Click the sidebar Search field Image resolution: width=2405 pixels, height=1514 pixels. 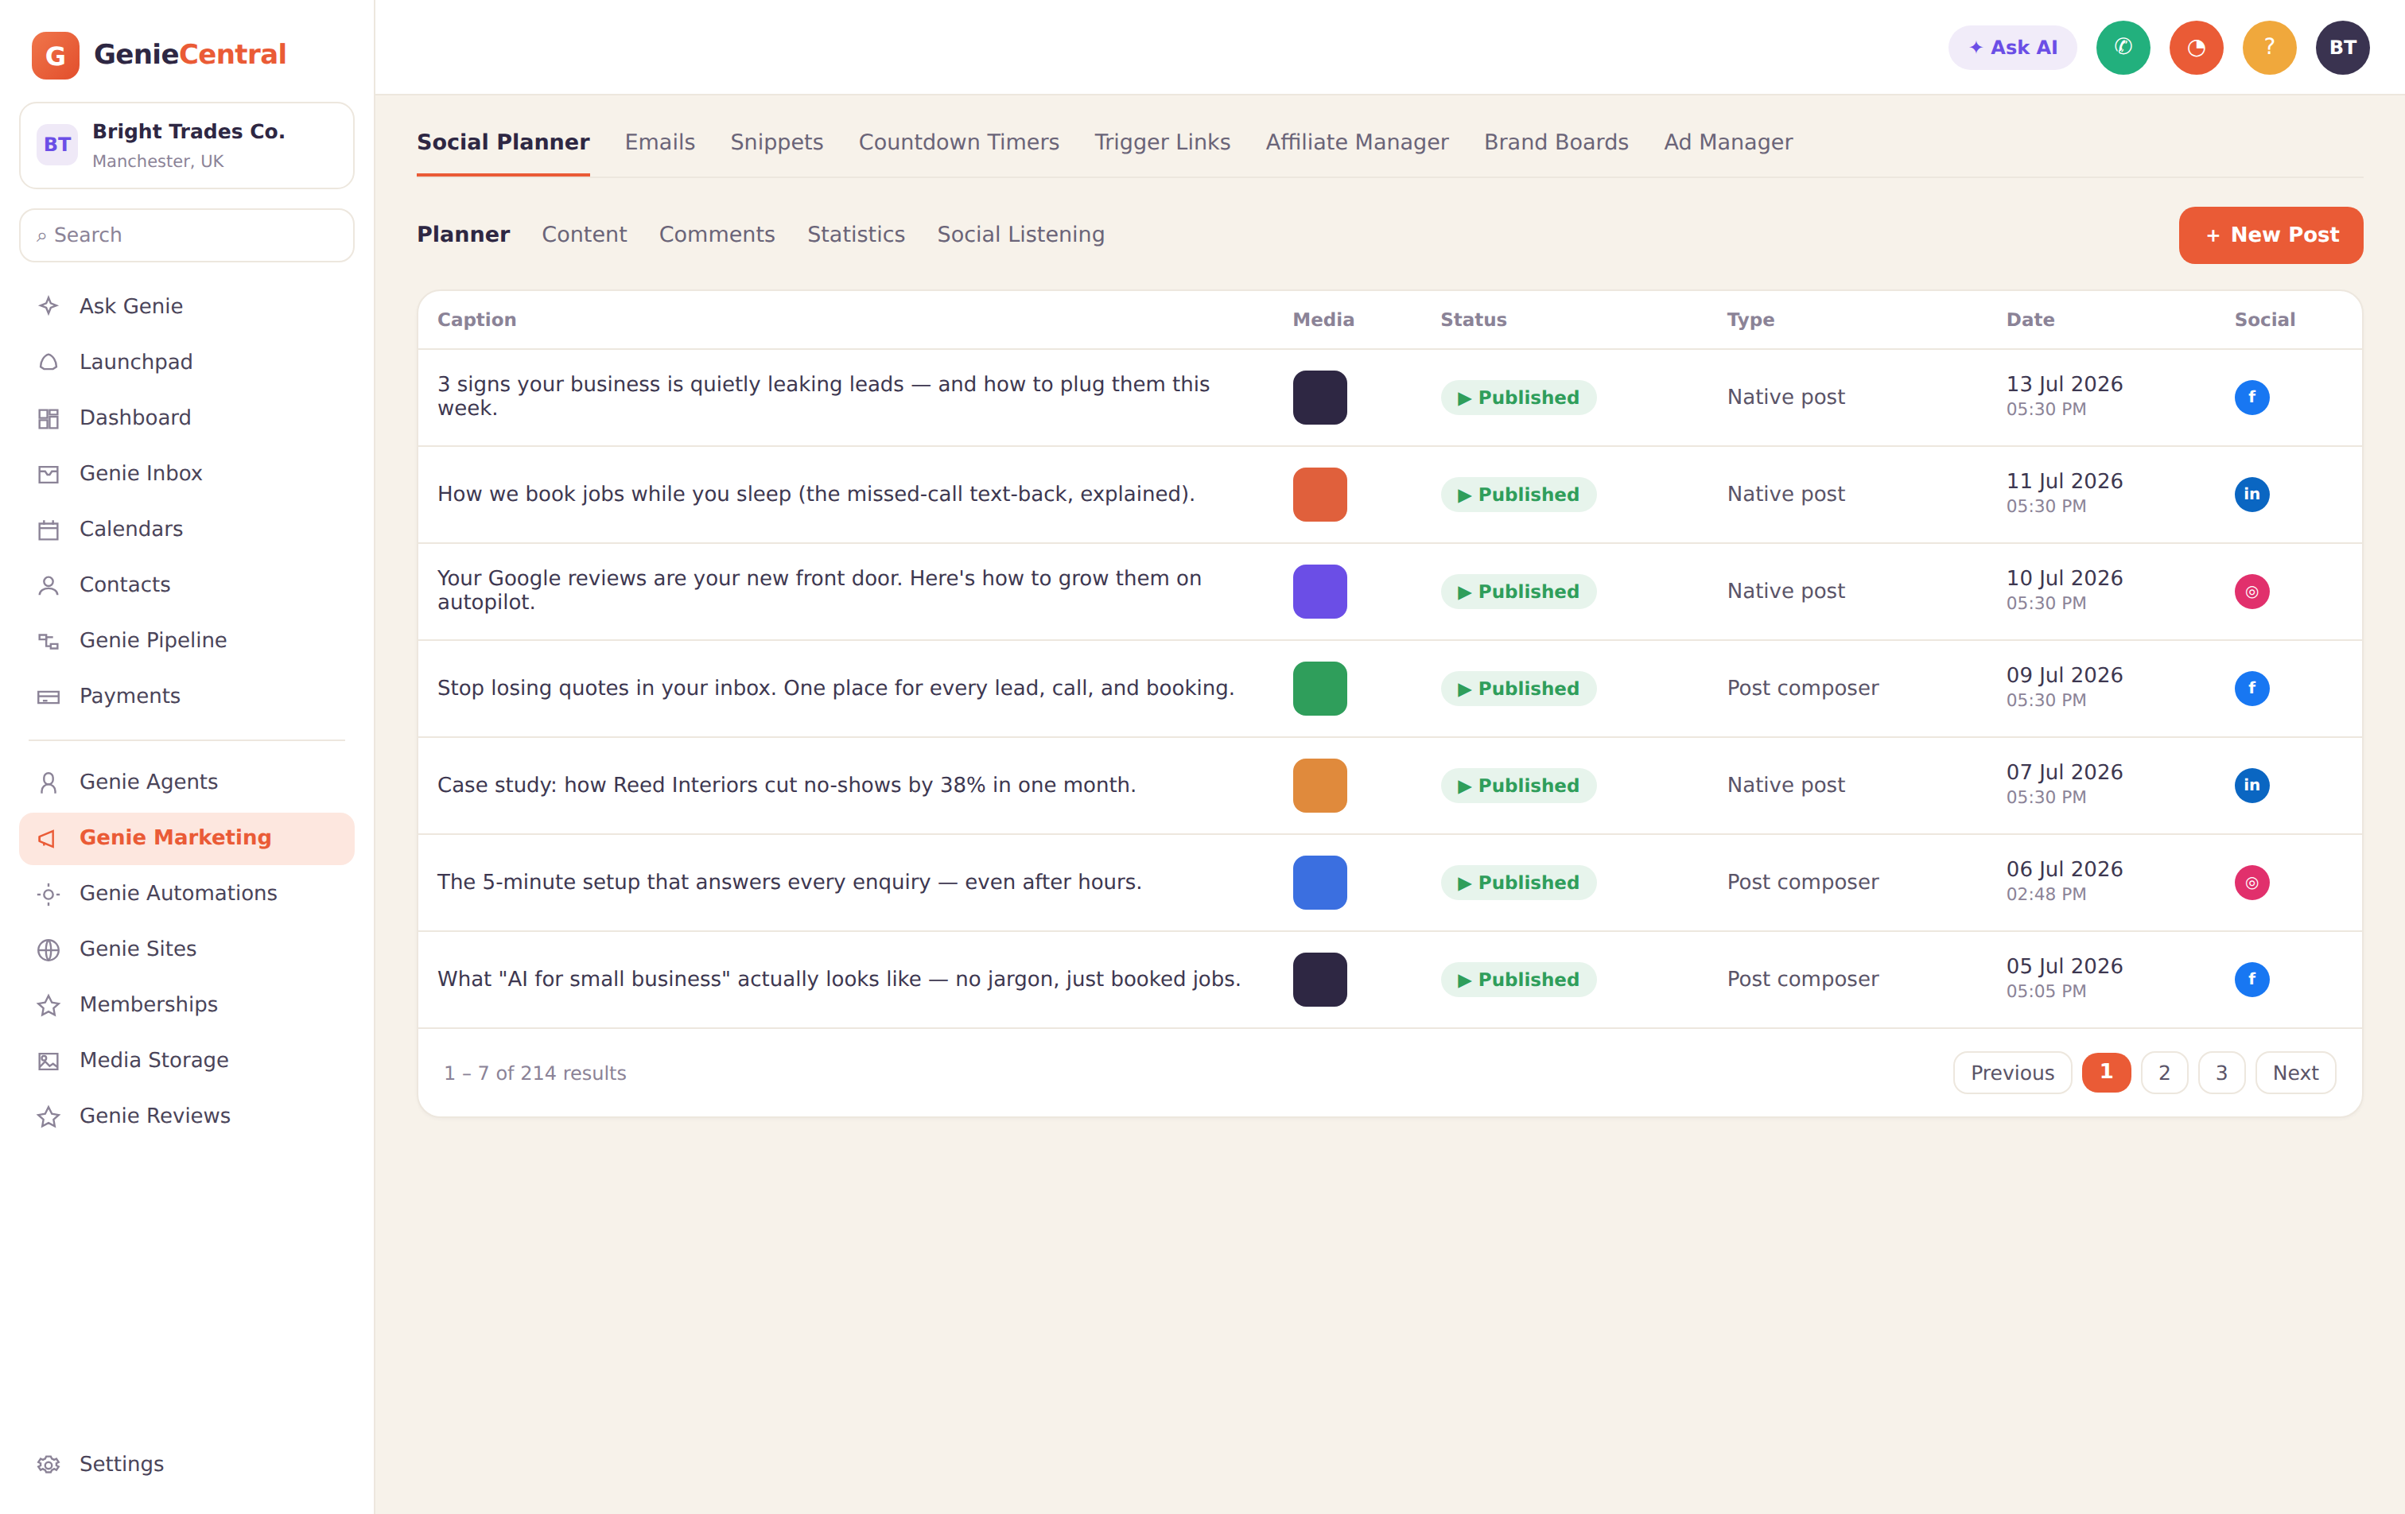point(187,235)
